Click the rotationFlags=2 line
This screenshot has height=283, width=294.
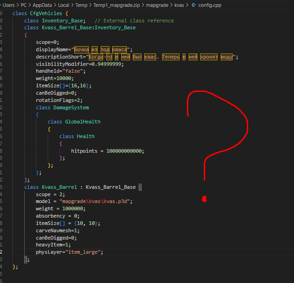click(59, 100)
